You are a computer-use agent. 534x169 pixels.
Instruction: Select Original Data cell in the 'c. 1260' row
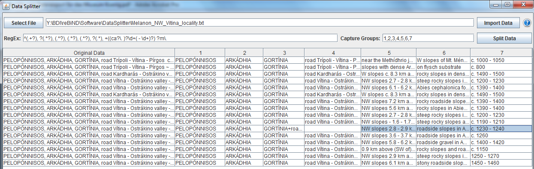click(x=89, y=135)
